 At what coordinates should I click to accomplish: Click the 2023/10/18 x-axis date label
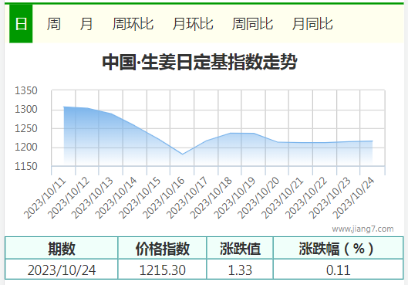point(211,198)
